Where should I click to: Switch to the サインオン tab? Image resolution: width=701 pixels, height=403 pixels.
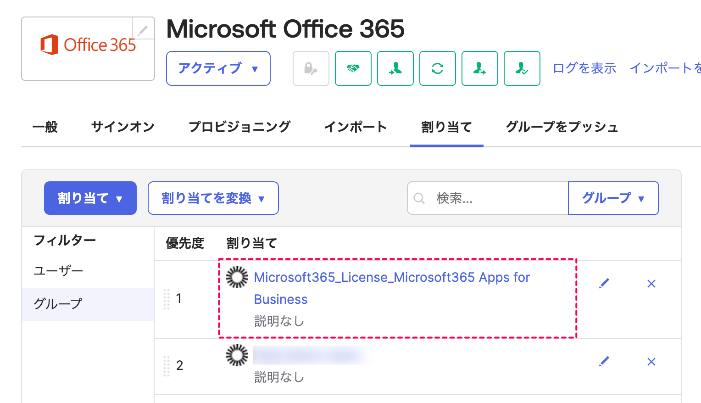click(122, 127)
